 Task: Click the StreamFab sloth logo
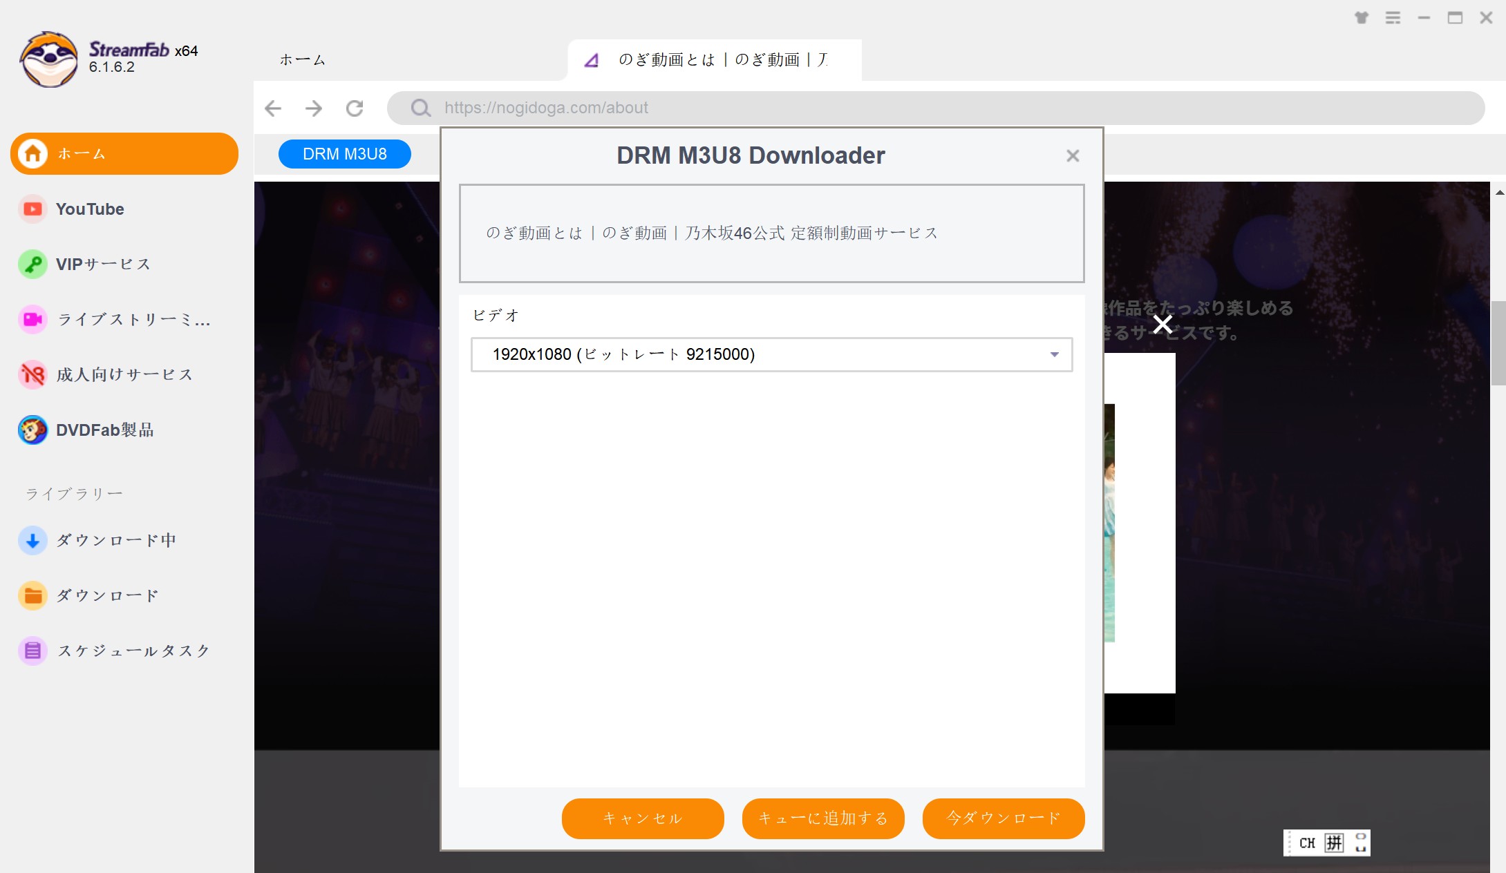(x=48, y=59)
